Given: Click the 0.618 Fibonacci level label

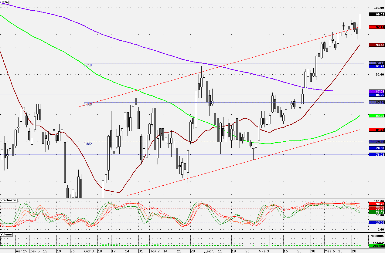Looking at the screenshot, I should (x=88, y=65).
